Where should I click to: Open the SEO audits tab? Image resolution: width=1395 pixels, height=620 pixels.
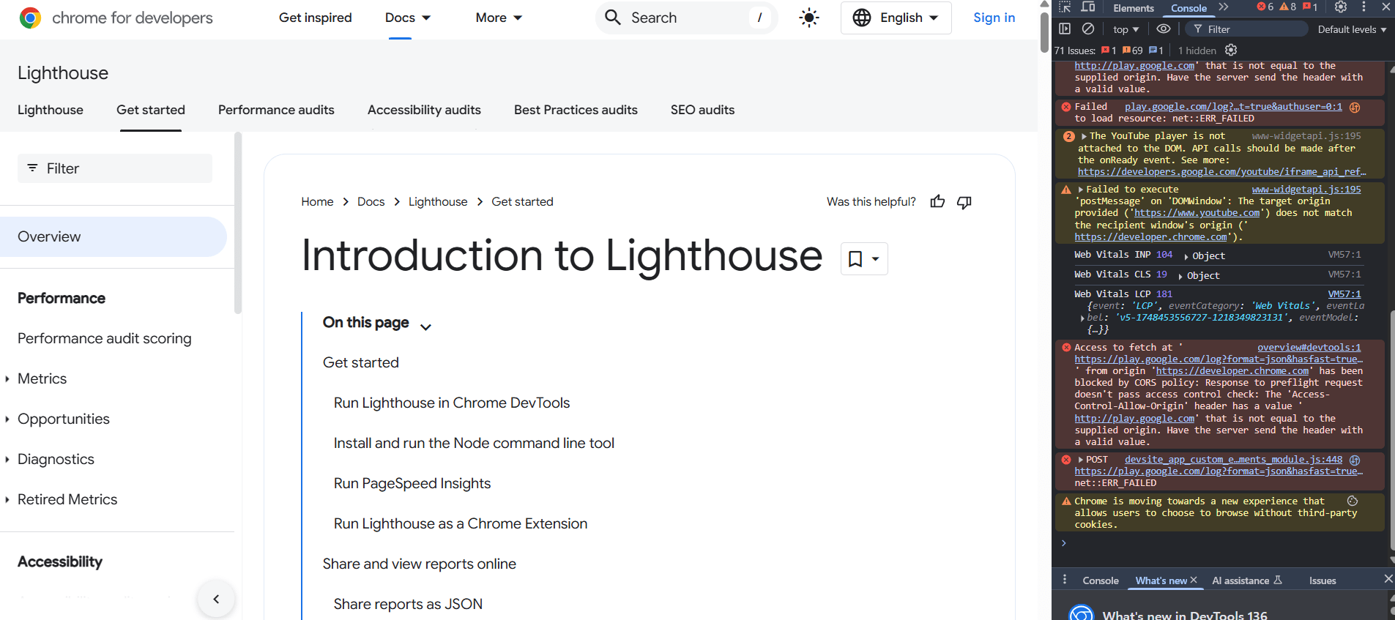pyautogui.click(x=702, y=110)
